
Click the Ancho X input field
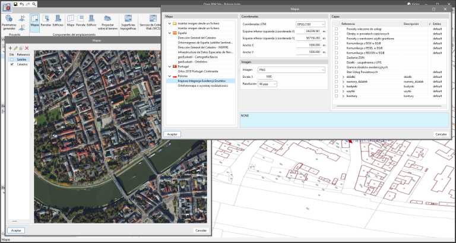309,45
